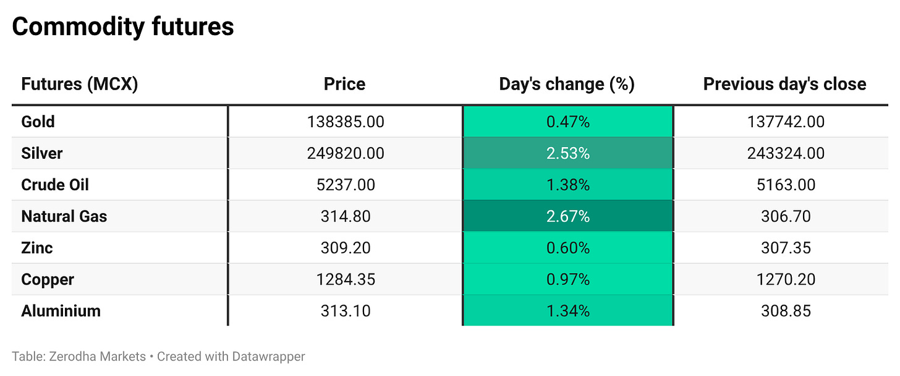Click the Price column header
This screenshot has width=900, height=376.
[x=344, y=84]
